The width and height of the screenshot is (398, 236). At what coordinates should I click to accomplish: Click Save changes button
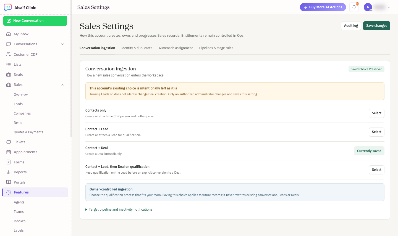pyautogui.click(x=377, y=26)
